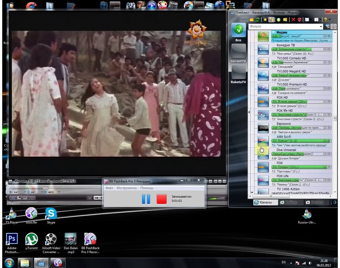Stop recording with the red square button
Screen dimensions: 340x268
(x=161, y=199)
